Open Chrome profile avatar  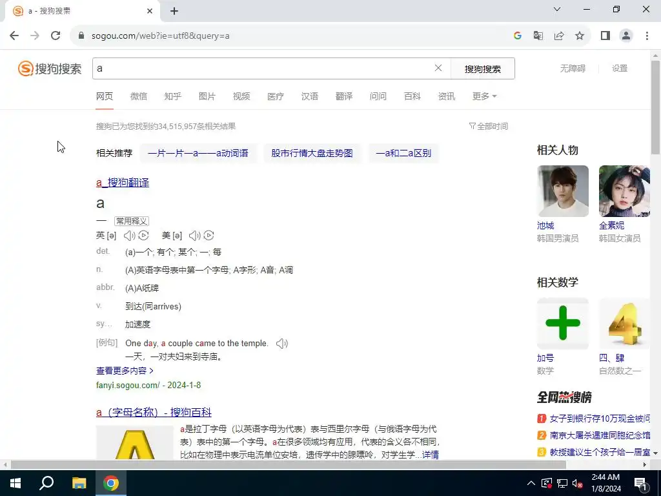(626, 36)
